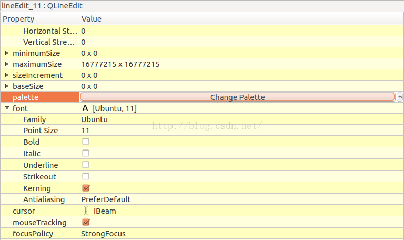The width and height of the screenshot is (404, 240).
Task: Edit the Point Size value 11
Action: point(85,131)
